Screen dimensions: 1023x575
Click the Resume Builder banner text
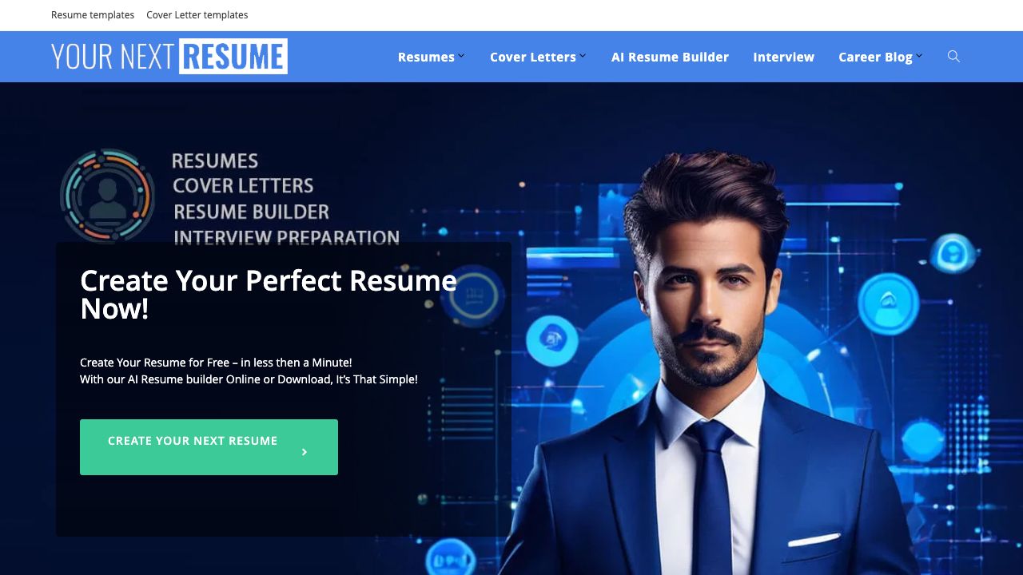point(251,212)
